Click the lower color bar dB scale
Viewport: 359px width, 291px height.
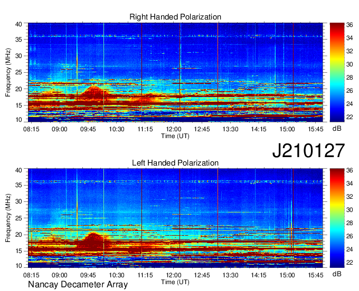(x=337, y=218)
